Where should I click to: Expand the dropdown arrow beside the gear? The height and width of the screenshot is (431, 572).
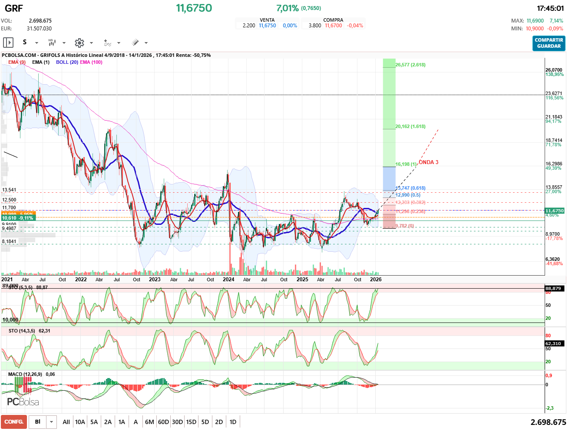[91, 43]
